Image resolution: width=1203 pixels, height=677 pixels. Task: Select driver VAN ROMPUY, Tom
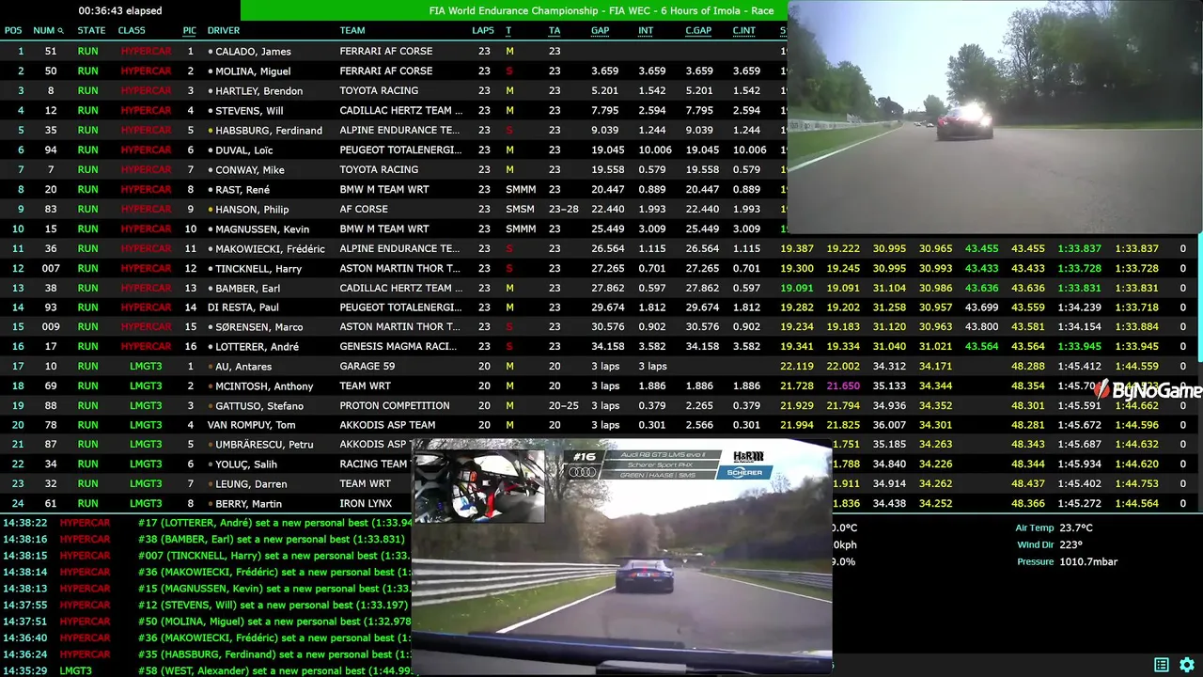click(251, 425)
